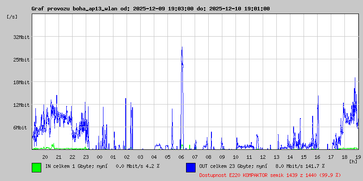Click the '08' hour tick label
This screenshot has height=181, width=363.
point(209,157)
